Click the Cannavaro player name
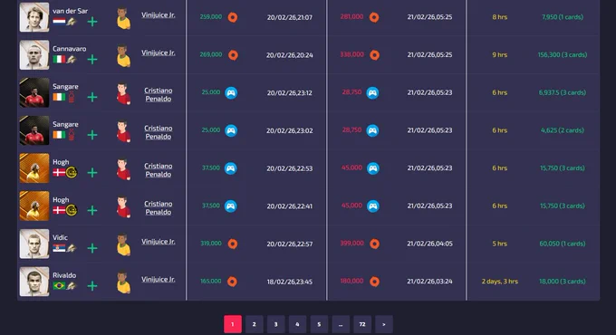The image size is (616, 335). (70, 49)
